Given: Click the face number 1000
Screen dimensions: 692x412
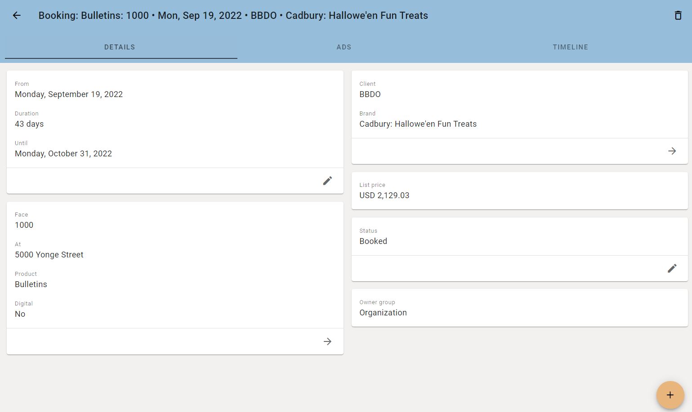Looking at the screenshot, I should 24,225.
